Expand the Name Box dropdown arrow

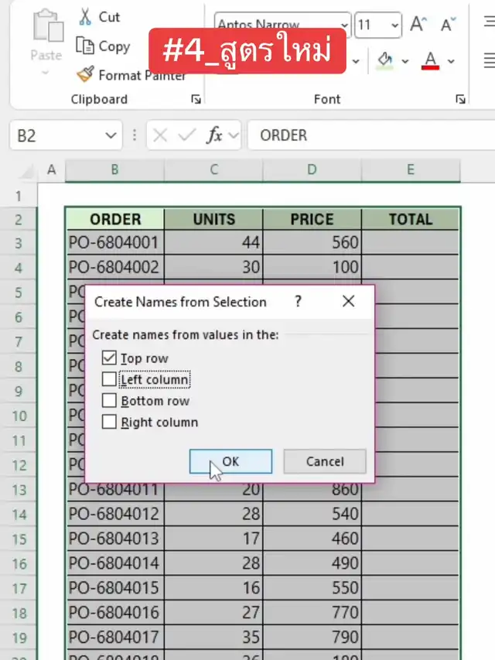point(108,135)
